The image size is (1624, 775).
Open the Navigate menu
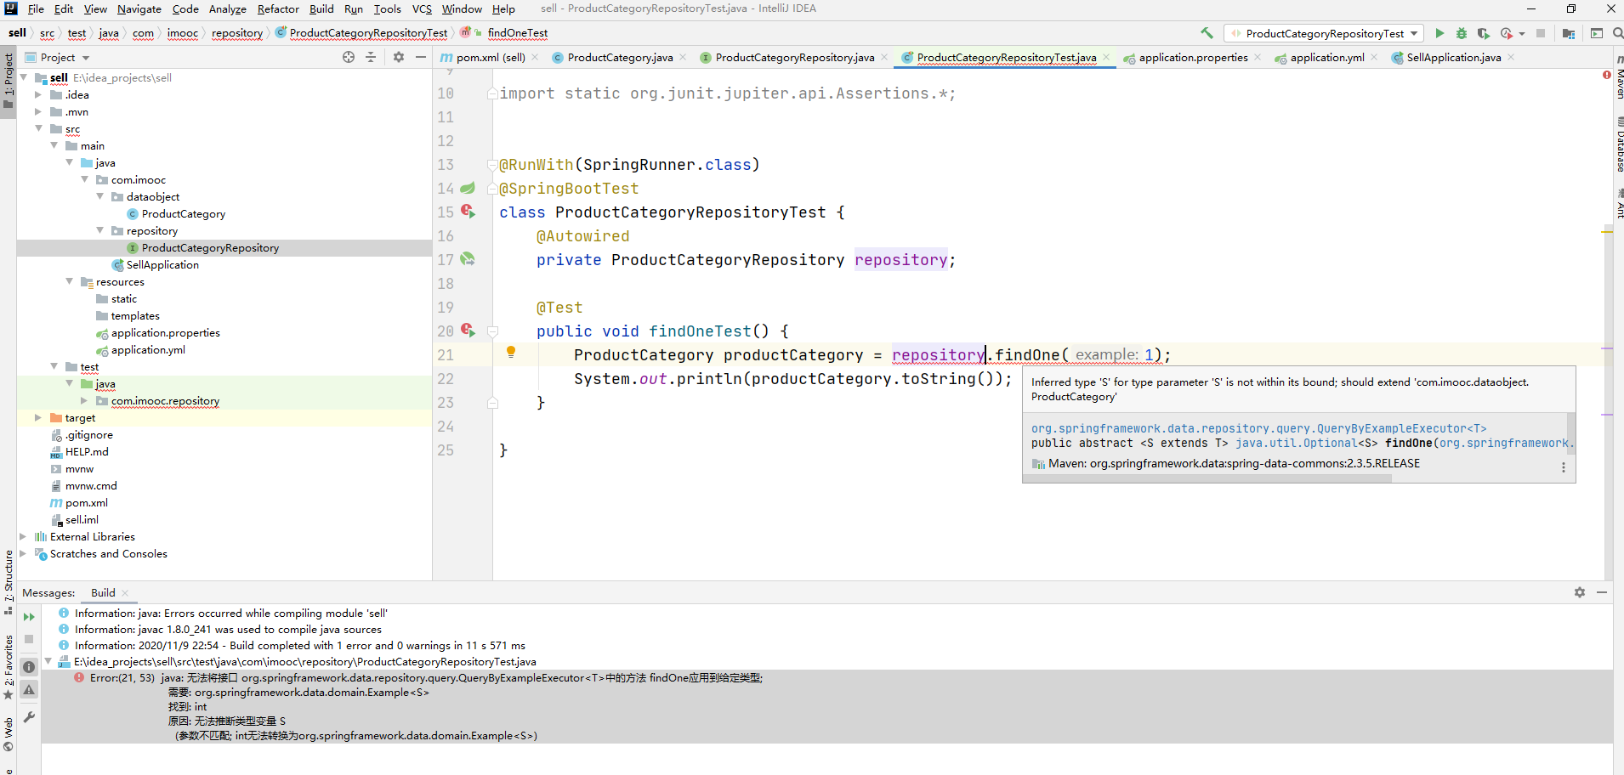tap(139, 8)
